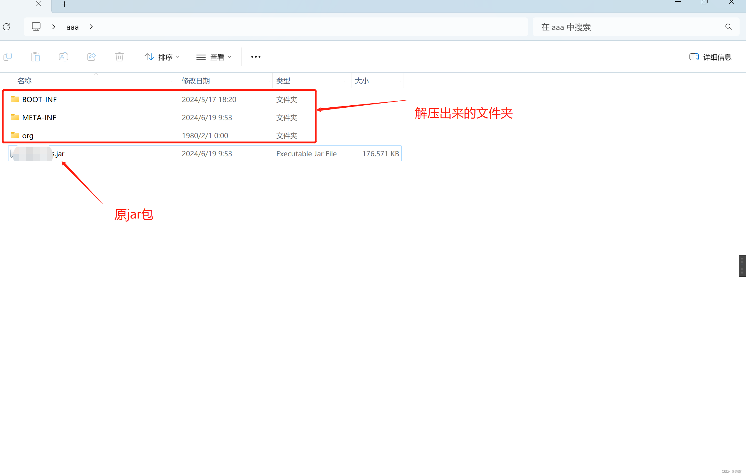Click the copy icon in toolbar
746x476 pixels.
8,57
